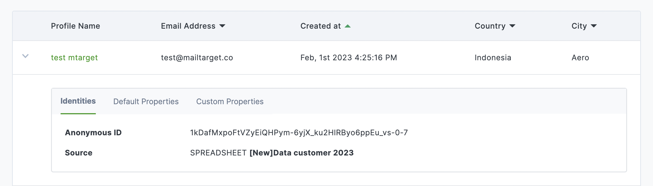Click the [New]Data customer 2023 source
Image resolution: width=653 pixels, height=186 pixels.
(x=301, y=153)
